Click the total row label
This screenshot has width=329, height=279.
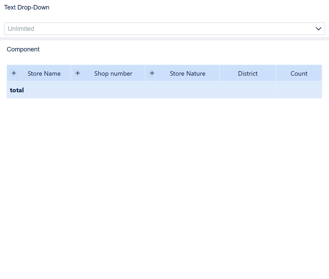point(17,90)
